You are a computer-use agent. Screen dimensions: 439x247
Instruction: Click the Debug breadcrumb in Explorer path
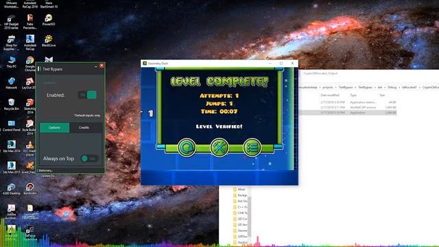392,87
